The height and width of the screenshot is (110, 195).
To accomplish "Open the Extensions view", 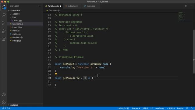I will point(4,39).
